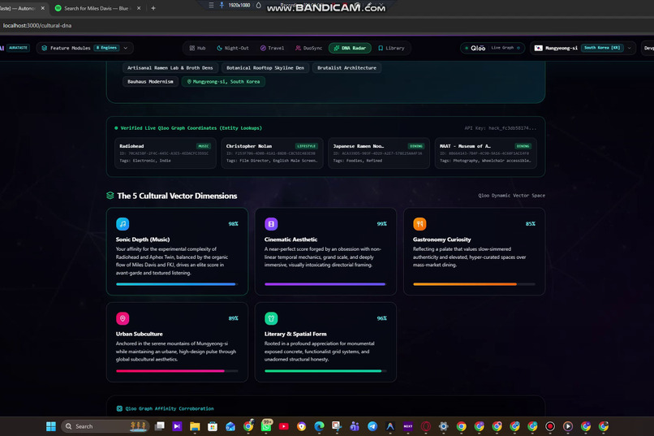Open the DuoSync tab
This screenshot has height=436, width=654.
coord(308,48)
